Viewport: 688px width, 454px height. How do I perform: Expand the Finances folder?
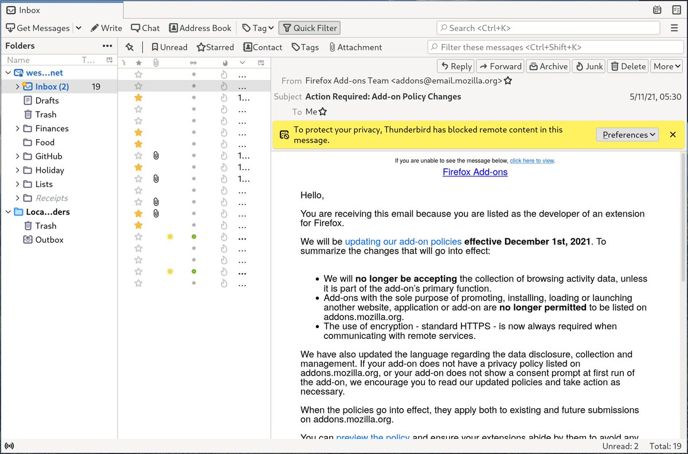[x=18, y=128]
